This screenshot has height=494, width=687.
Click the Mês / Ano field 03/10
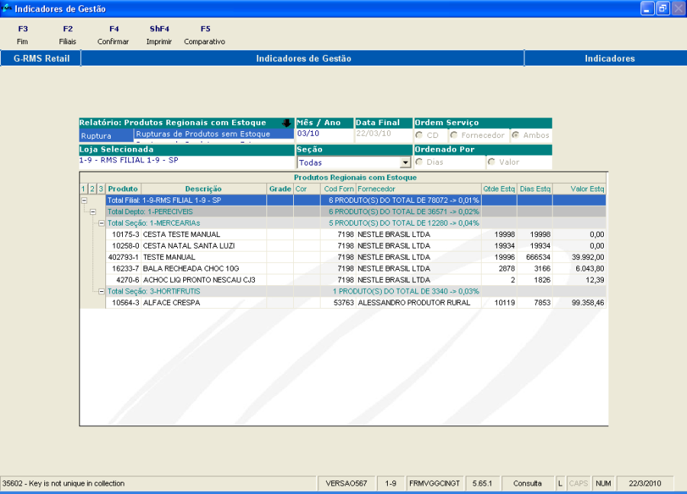[324, 133]
